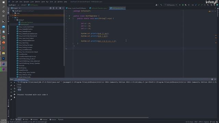Image resolution: width=219 pixels, height=123 pixels.
Task: Click run gutter arrow beside class ShiftOperator
Action: click(x=69, y=16)
